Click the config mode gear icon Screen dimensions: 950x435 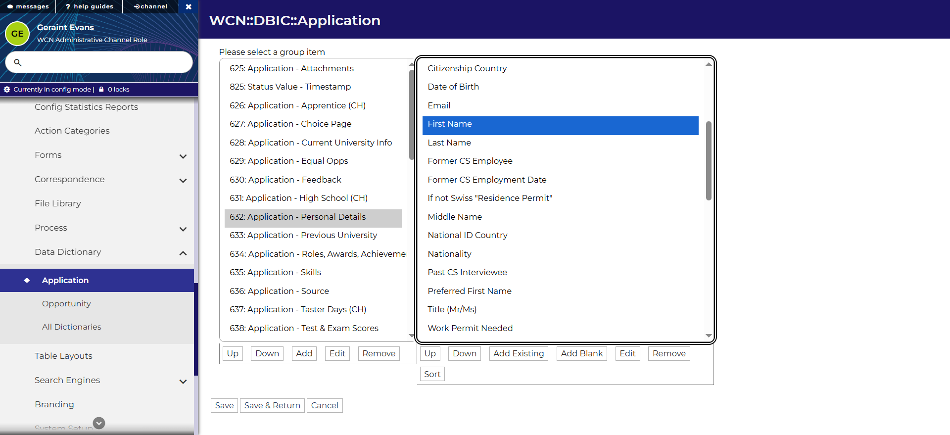pyautogui.click(x=7, y=90)
